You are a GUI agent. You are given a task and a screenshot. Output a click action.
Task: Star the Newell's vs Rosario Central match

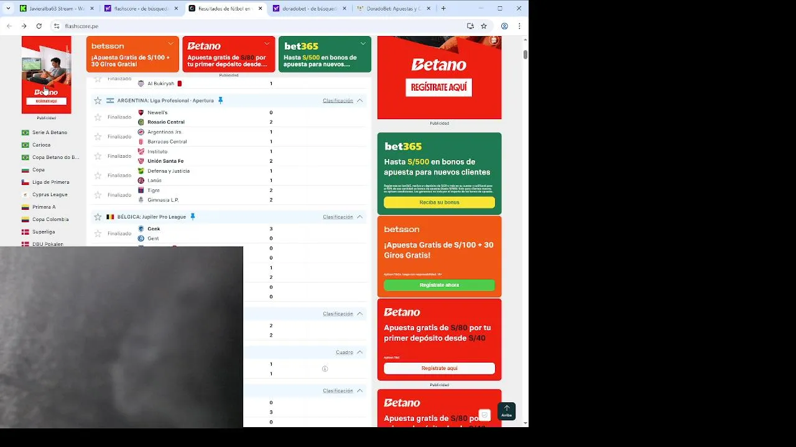point(98,117)
